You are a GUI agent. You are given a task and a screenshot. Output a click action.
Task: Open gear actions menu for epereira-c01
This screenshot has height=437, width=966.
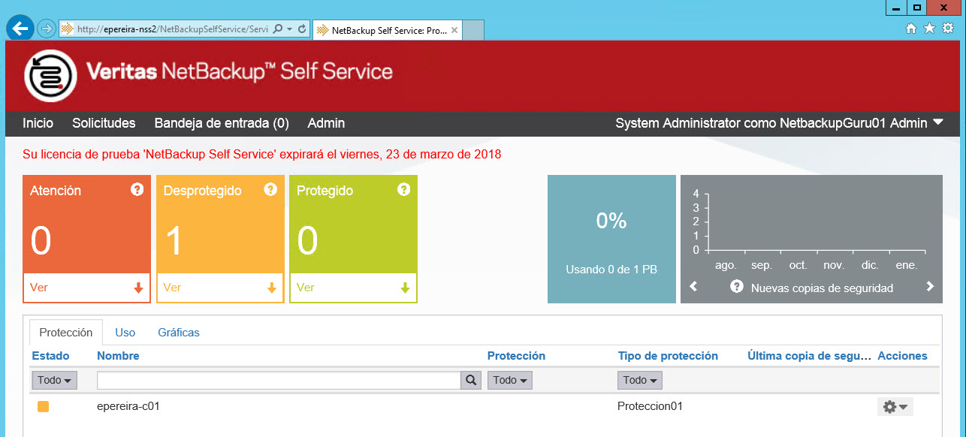[x=895, y=406]
